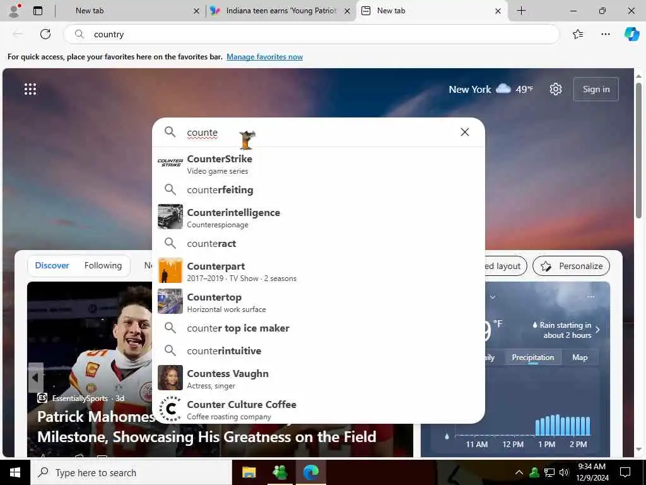
Task: Switch to Indiana teen earns tab
Action: pos(281,11)
